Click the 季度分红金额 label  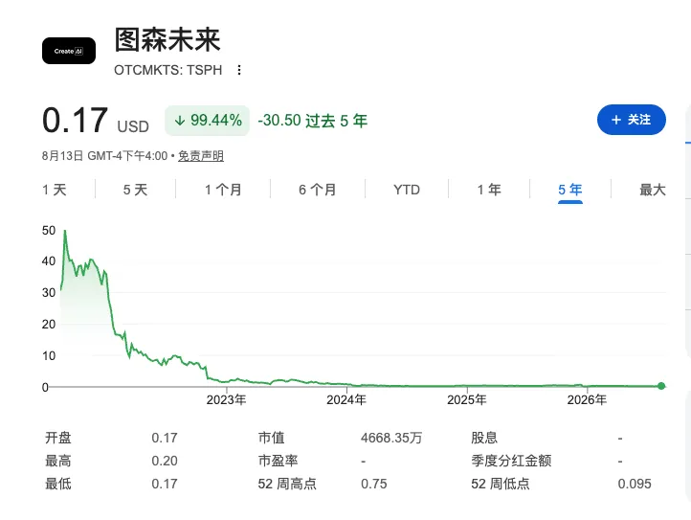click(x=511, y=461)
